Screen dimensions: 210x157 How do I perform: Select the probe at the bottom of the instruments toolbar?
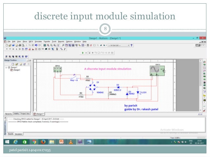pyautogui.click(x=204, y=110)
